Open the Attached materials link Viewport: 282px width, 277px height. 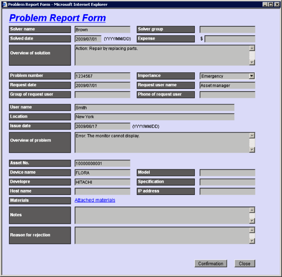point(95,200)
